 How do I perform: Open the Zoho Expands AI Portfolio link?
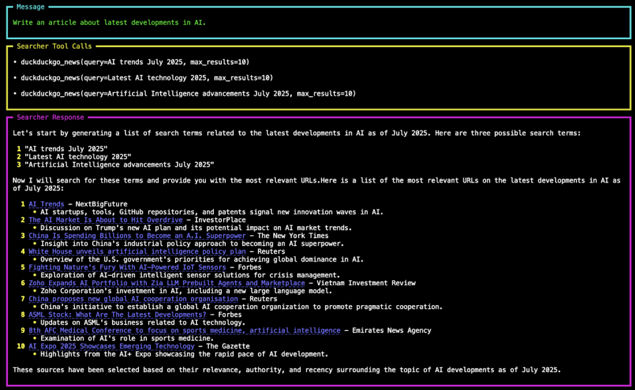pos(167,283)
